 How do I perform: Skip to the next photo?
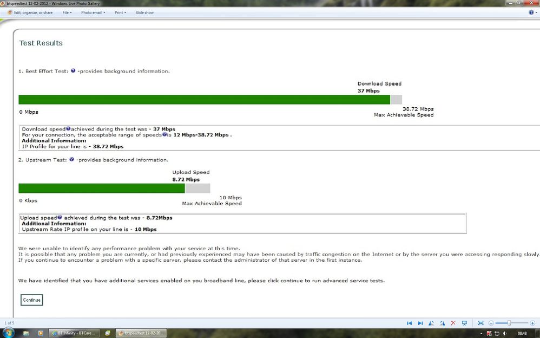click(x=420, y=323)
